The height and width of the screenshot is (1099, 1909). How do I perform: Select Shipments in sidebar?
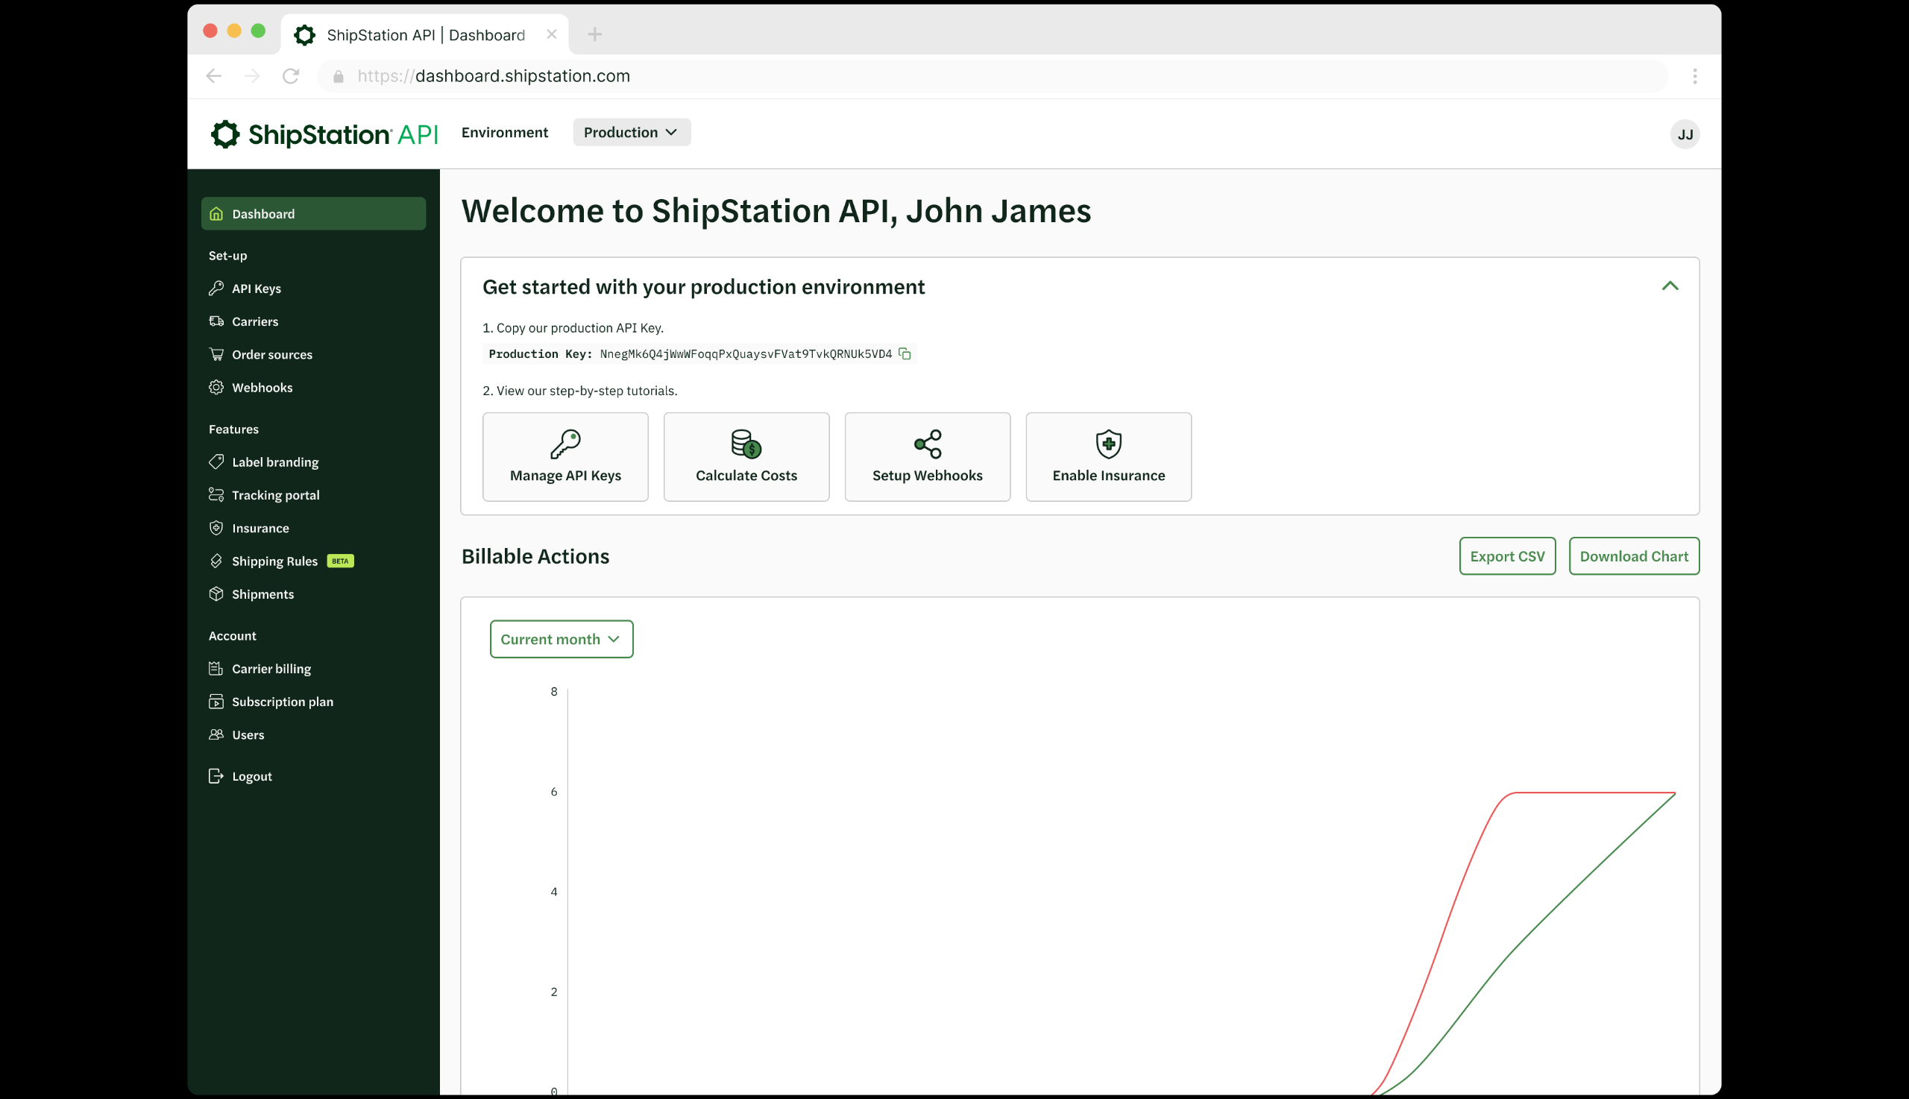tap(262, 594)
